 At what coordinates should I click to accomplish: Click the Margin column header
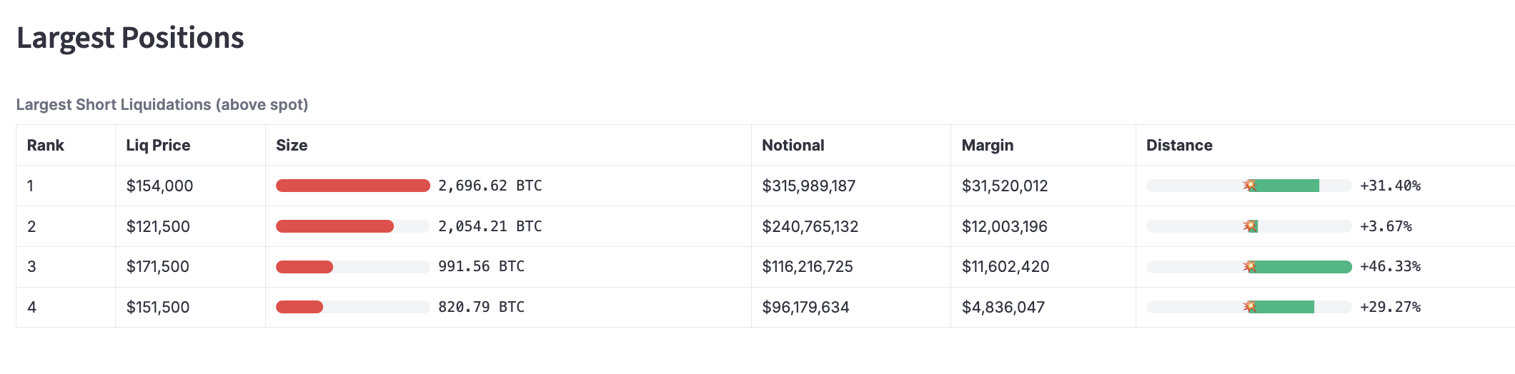tap(988, 146)
